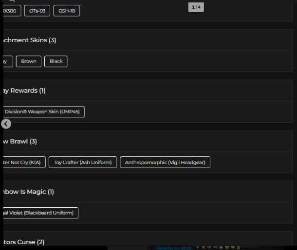This screenshot has width=297, height=250.
Task: Click the Is Magic (1) section heading
Action: pyautogui.click(x=29, y=192)
